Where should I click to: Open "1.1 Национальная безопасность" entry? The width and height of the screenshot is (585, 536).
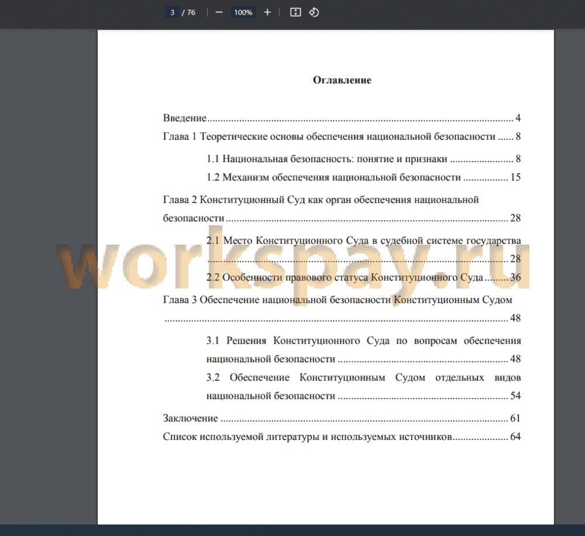point(363,159)
